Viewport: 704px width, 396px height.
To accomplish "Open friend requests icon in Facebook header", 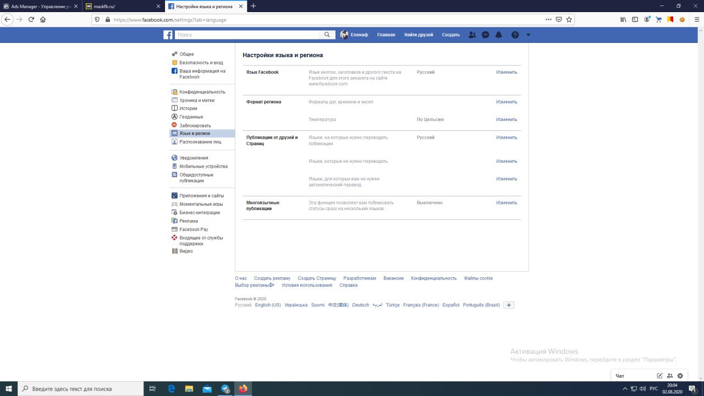I will (472, 35).
